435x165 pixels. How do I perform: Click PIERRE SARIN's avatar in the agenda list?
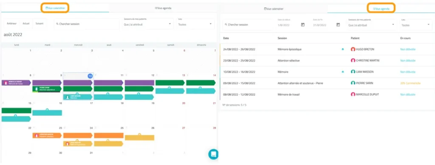pyautogui.click(x=353, y=83)
